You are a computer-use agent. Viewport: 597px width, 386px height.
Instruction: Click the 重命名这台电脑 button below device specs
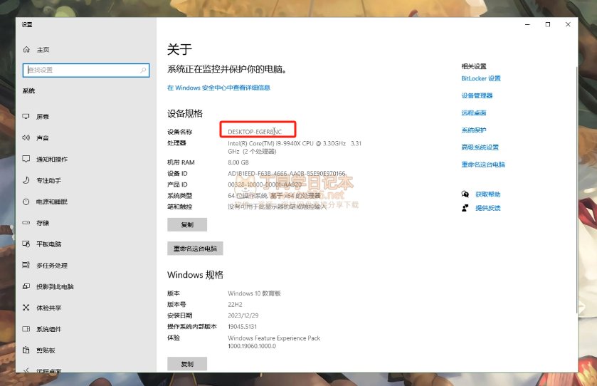point(195,249)
